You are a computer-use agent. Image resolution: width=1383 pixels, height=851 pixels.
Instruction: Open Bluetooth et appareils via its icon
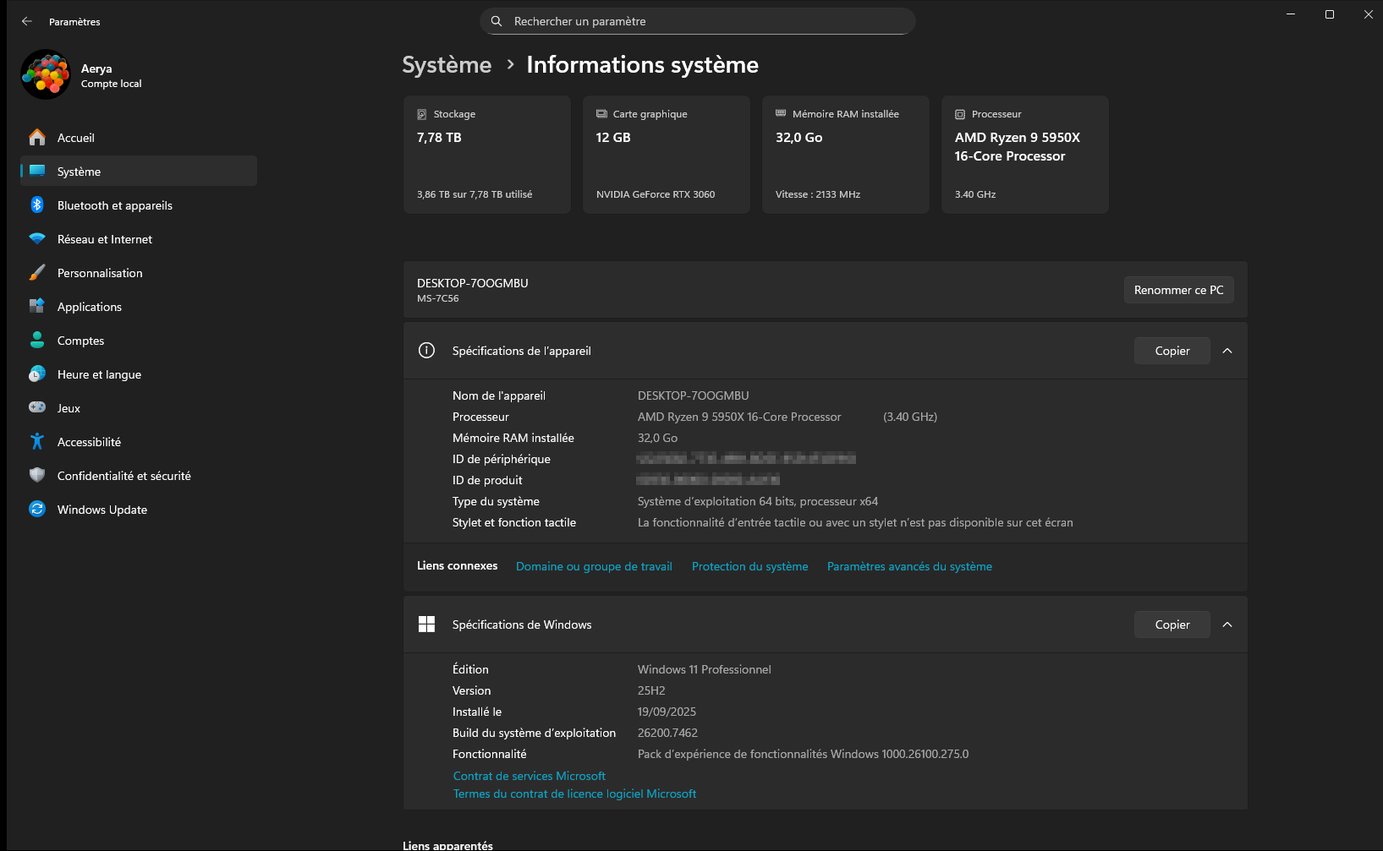tap(37, 205)
